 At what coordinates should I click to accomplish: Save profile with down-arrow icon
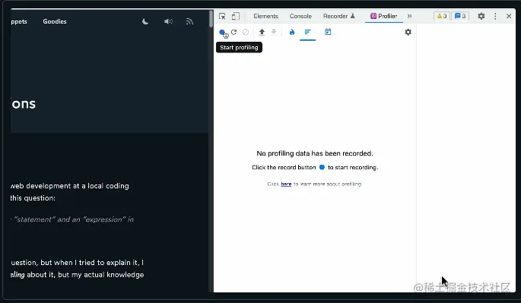[x=274, y=32]
